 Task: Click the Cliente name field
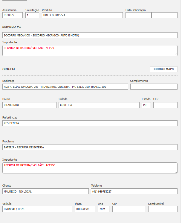(45, 191)
